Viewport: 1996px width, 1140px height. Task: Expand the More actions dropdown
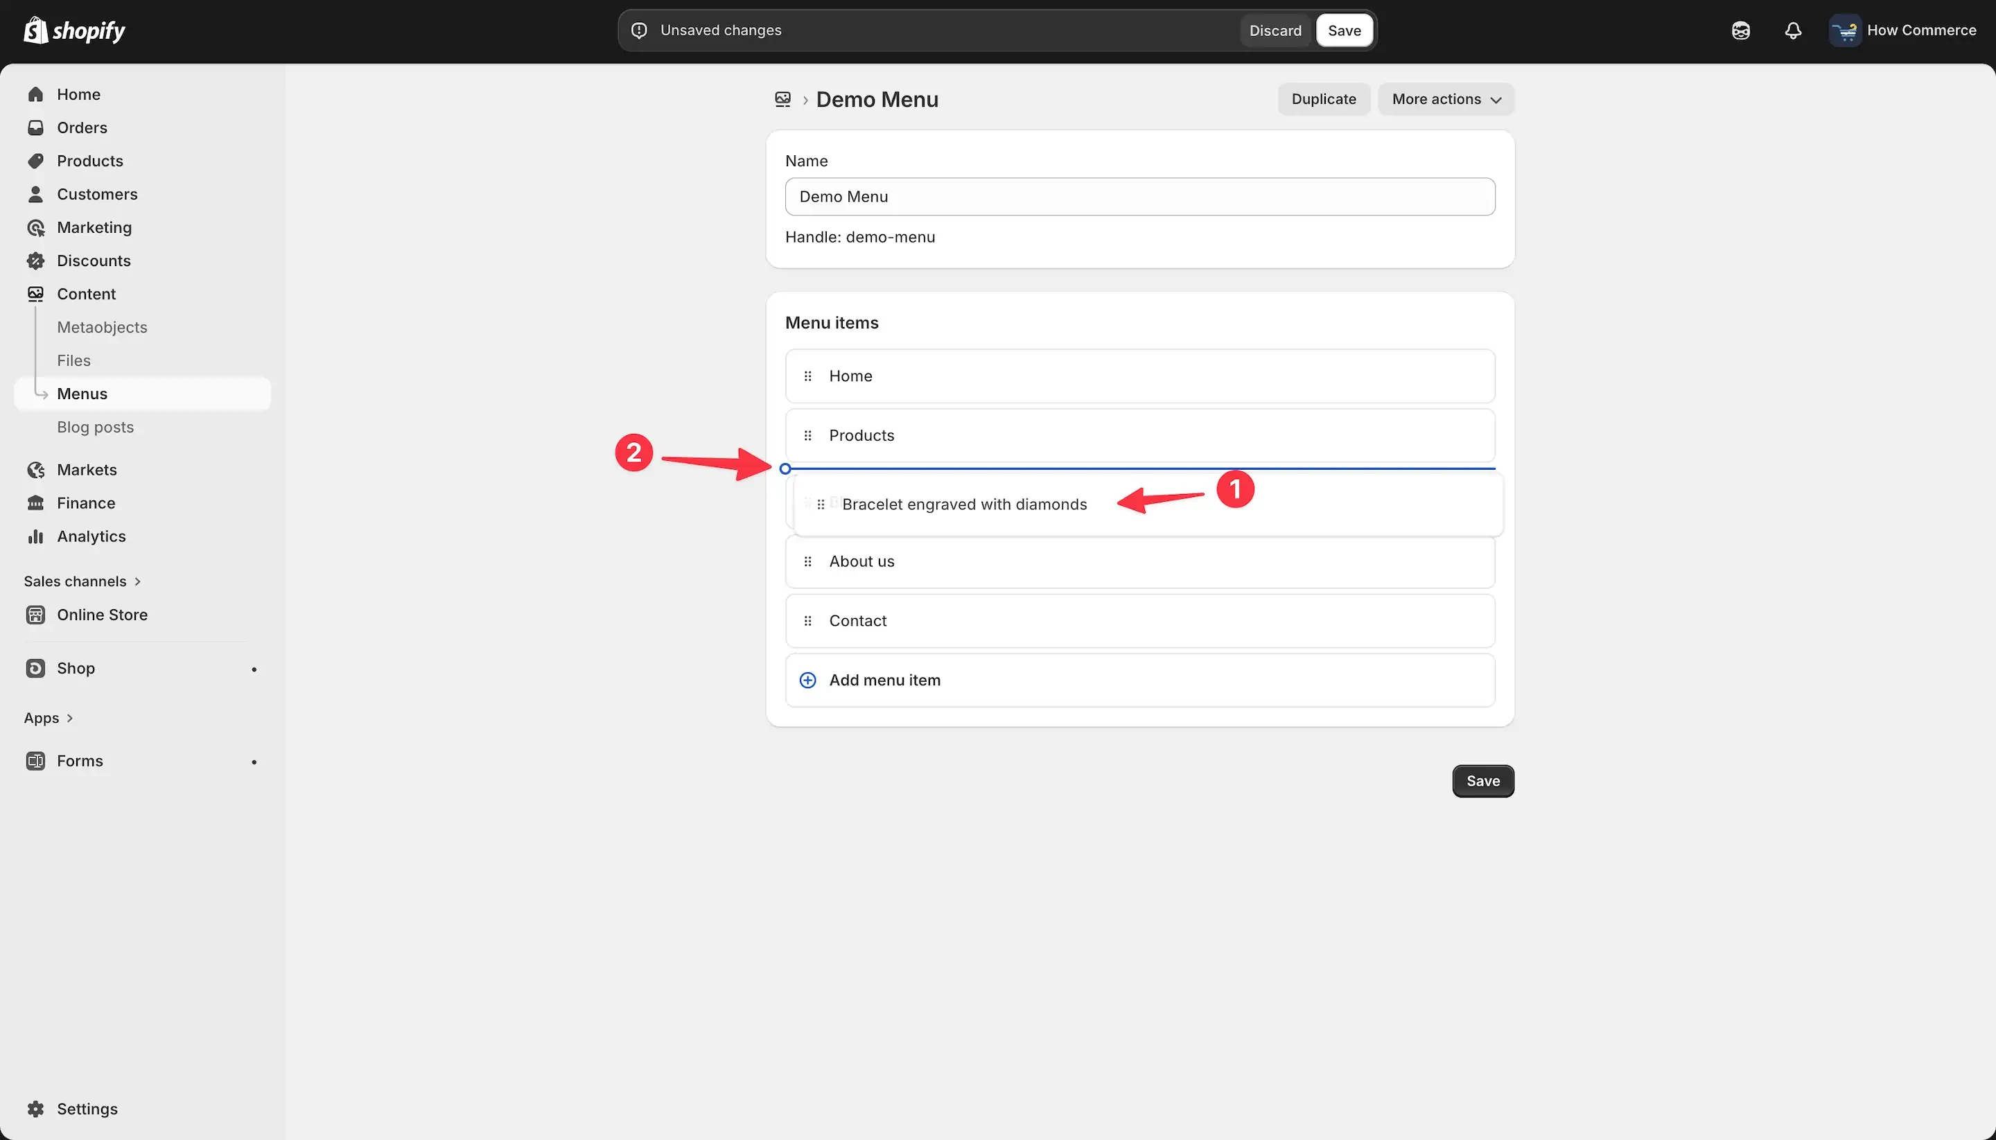click(1446, 99)
